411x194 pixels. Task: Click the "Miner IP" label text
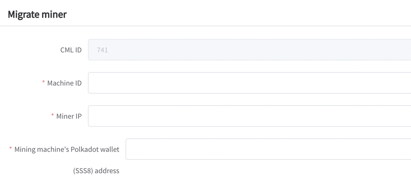click(69, 116)
